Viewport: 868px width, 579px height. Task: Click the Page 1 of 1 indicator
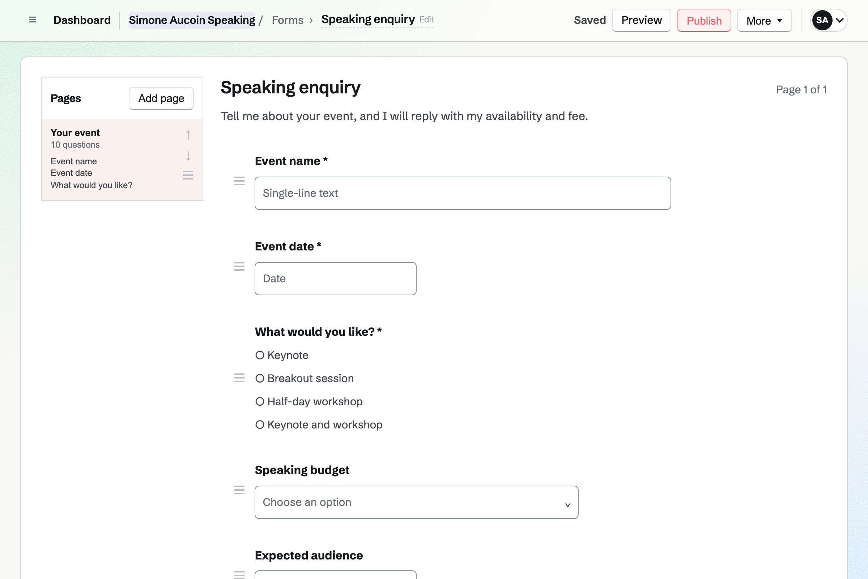[801, 89]
